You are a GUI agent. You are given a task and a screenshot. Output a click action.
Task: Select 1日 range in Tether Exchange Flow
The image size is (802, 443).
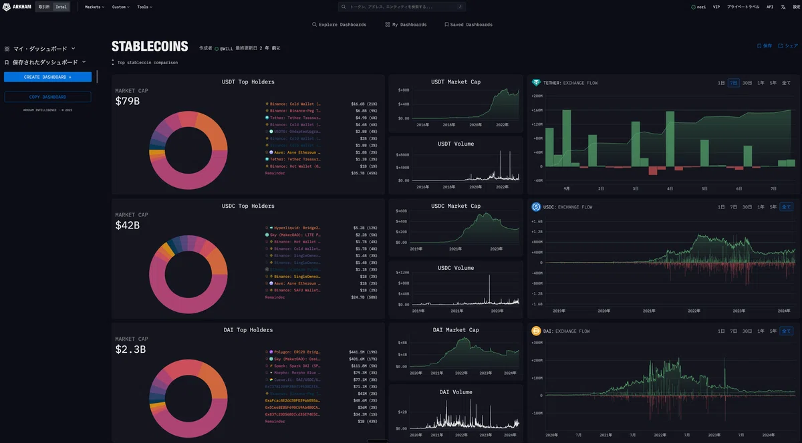tap(721, 83)
